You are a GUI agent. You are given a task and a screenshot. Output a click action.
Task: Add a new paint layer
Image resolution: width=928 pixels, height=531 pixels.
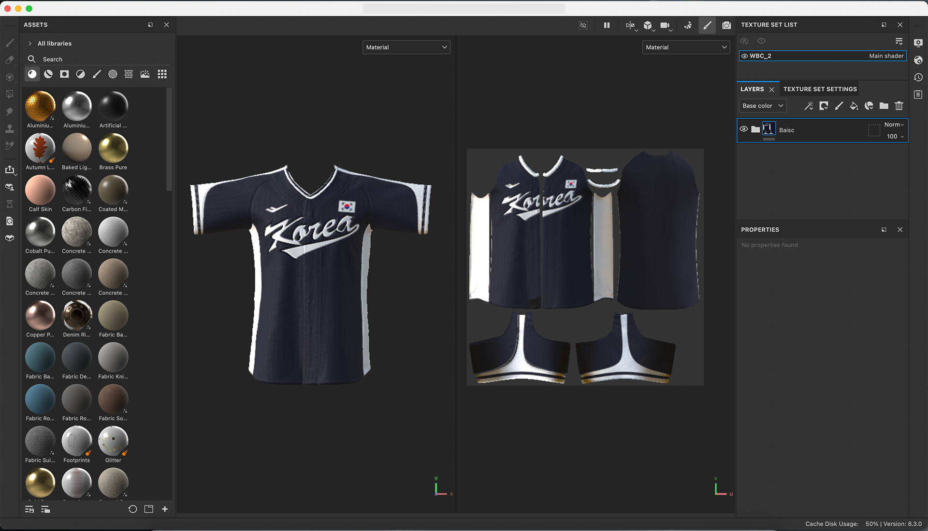pyautogui.click(x=839, y=106)
